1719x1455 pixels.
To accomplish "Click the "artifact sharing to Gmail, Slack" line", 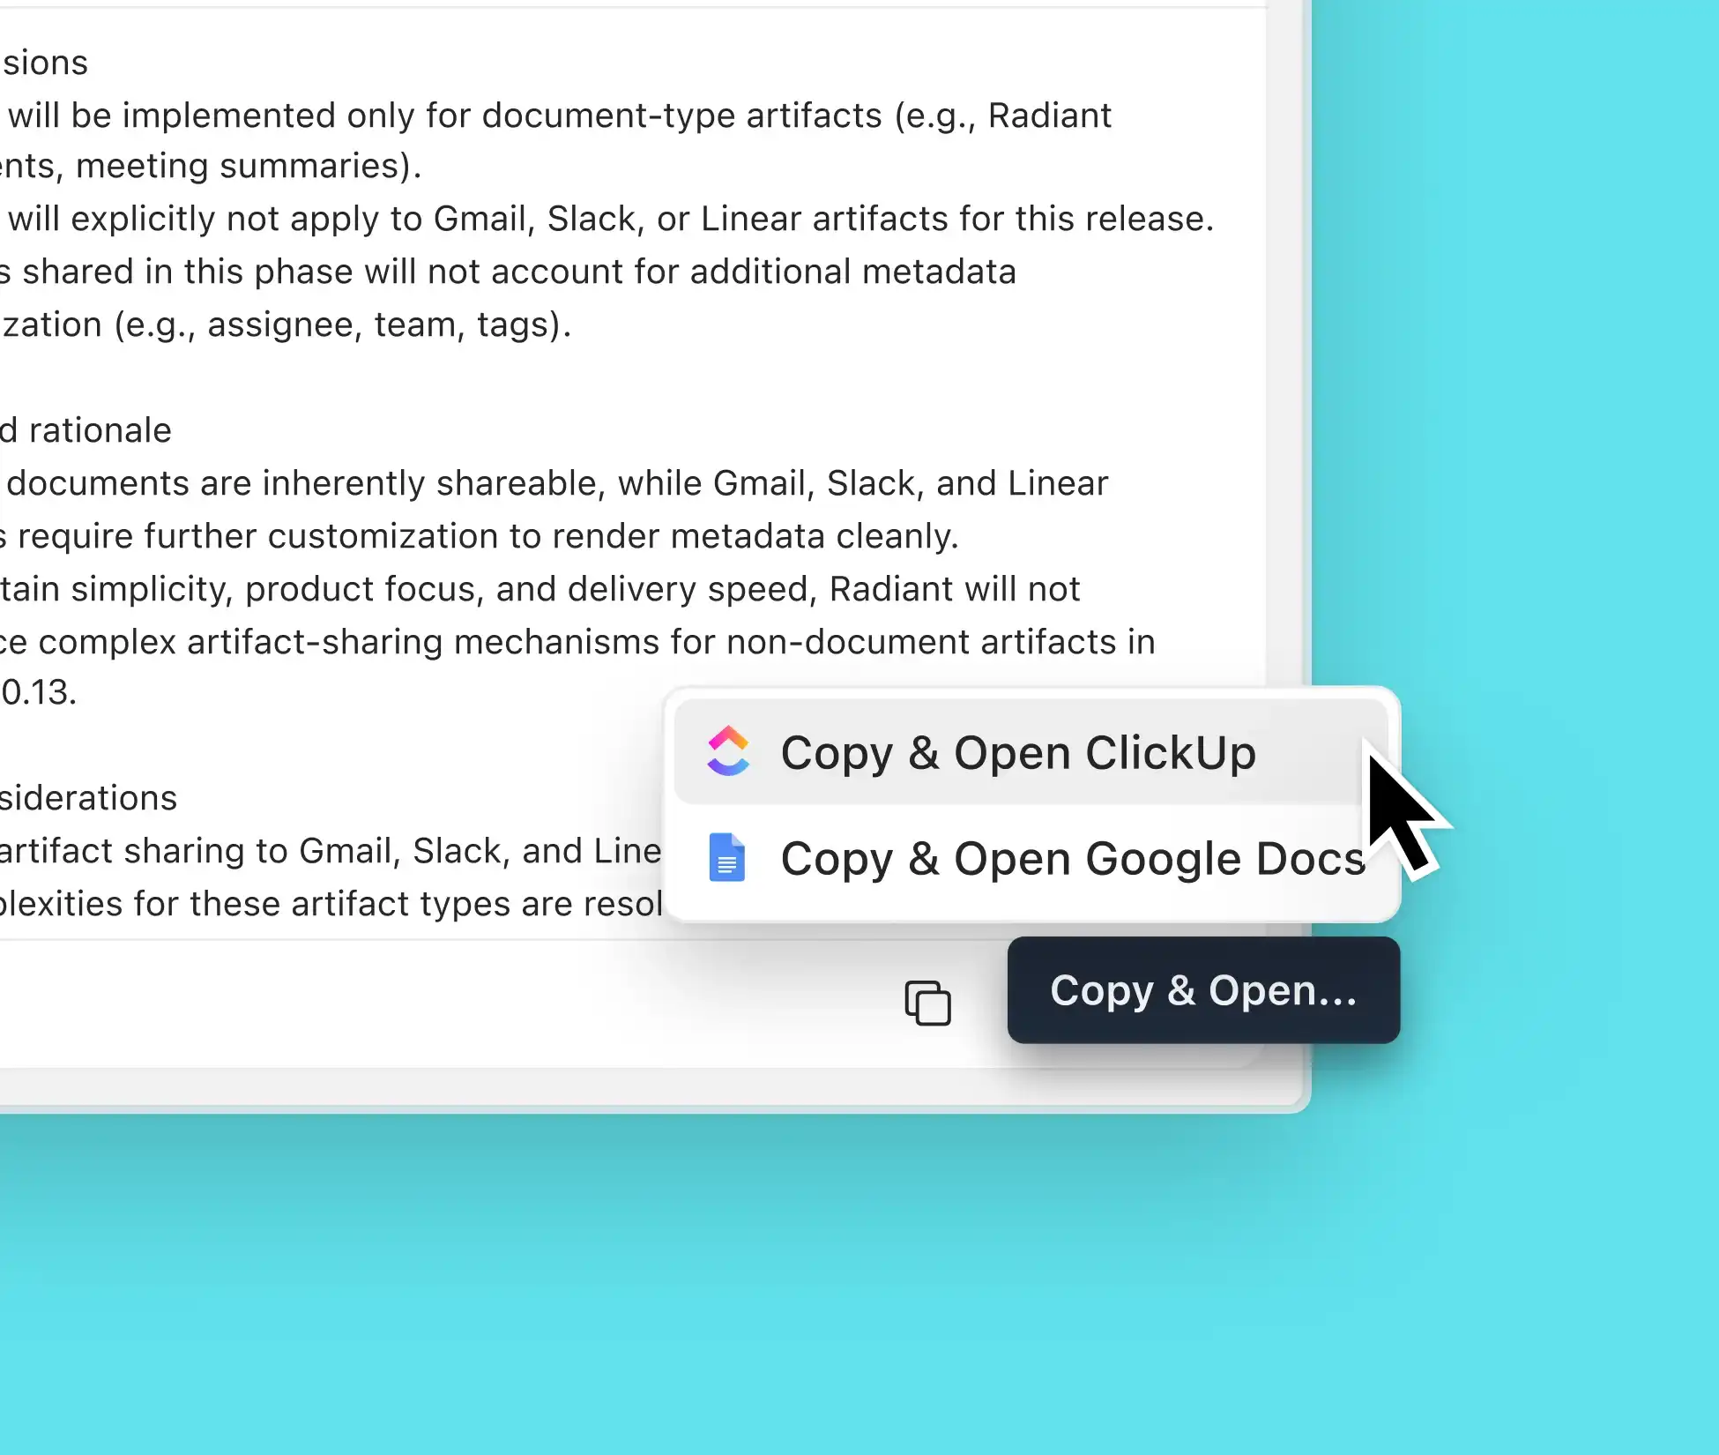I will coord(331,851).
